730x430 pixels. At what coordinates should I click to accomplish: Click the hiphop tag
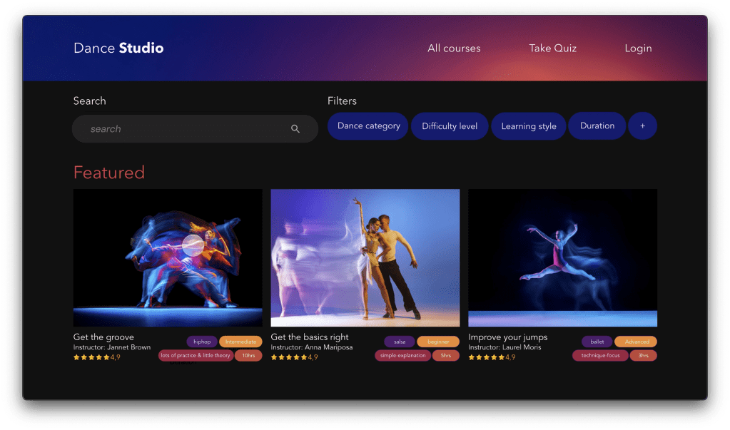coord(202,342)
